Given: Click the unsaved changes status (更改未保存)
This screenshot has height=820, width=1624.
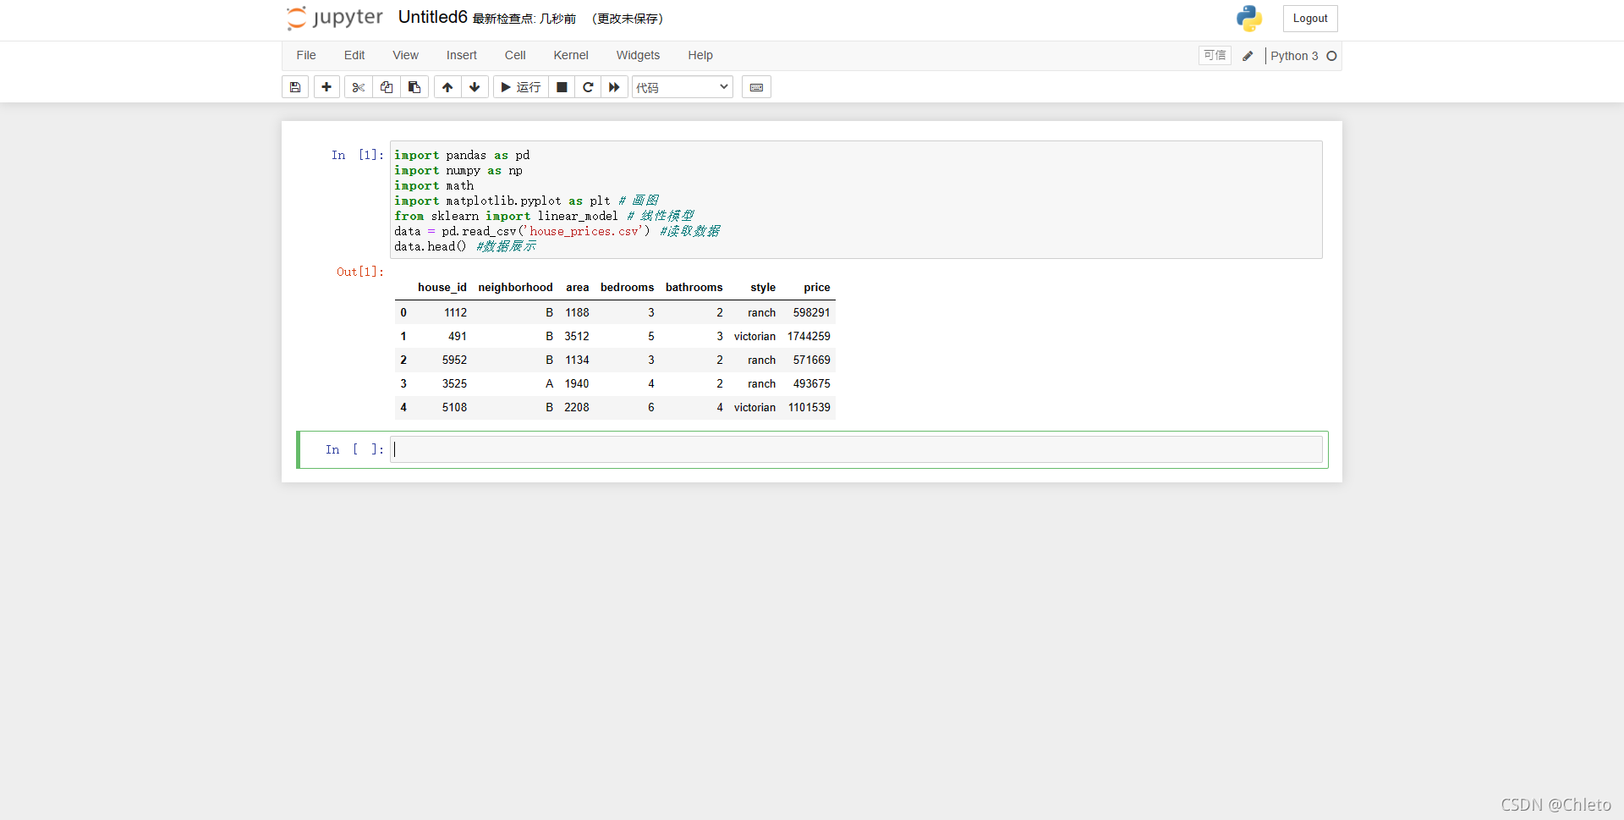Looking at the screenshot, I should tap(628, 19).
